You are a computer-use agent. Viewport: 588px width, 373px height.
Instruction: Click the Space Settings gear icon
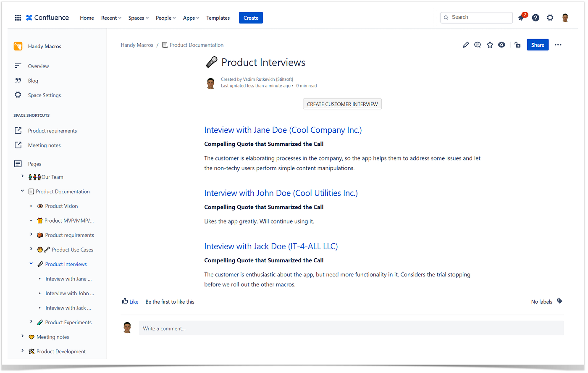click(18, 95)
